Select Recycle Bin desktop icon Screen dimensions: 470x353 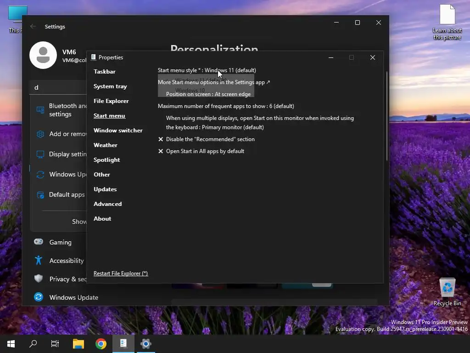[x=447, y=292]
